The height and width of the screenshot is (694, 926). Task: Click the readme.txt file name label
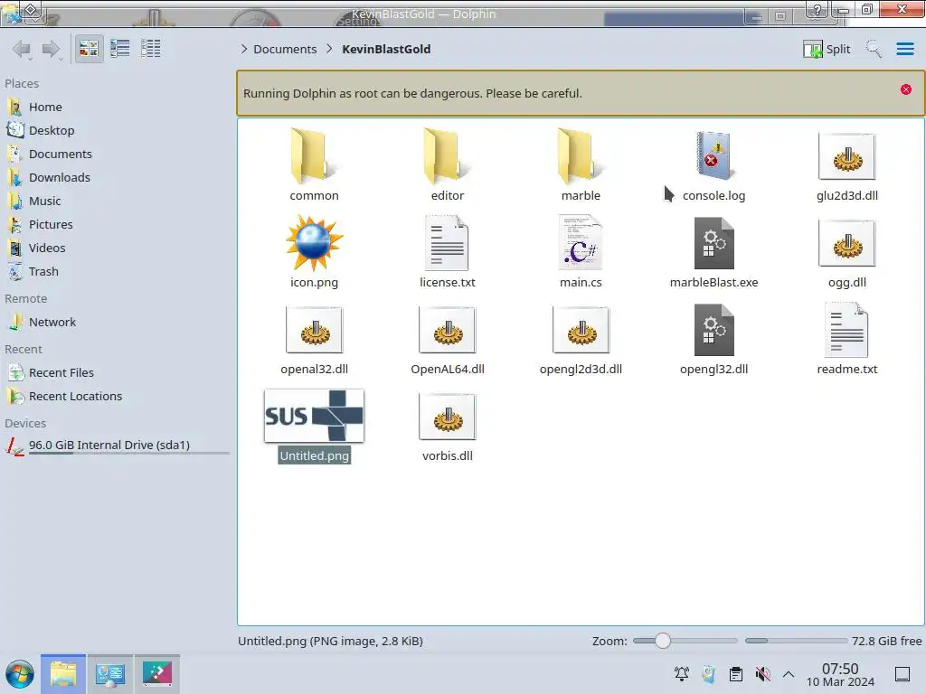coord(846,369)
